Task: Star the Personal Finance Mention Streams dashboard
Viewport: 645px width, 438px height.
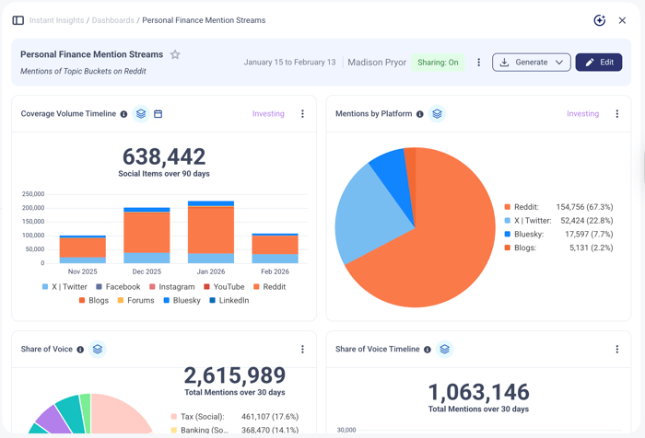Action: (x=175, y=55)
